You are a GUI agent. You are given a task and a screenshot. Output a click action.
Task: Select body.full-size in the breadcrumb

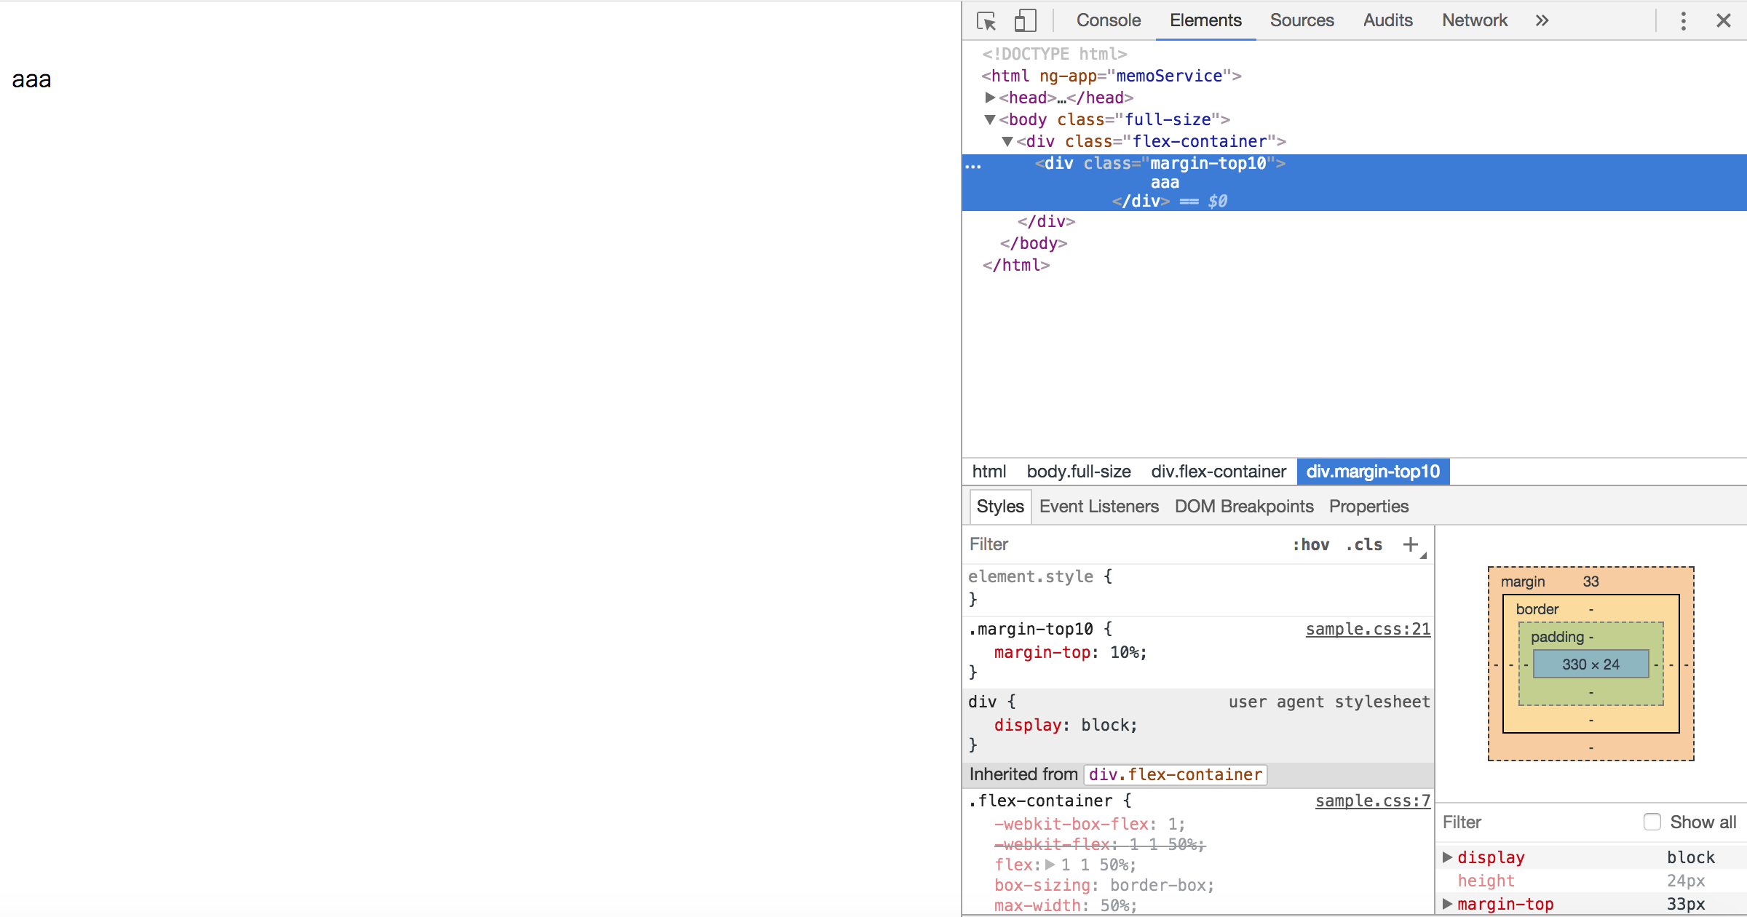(x=1078, y=472)
